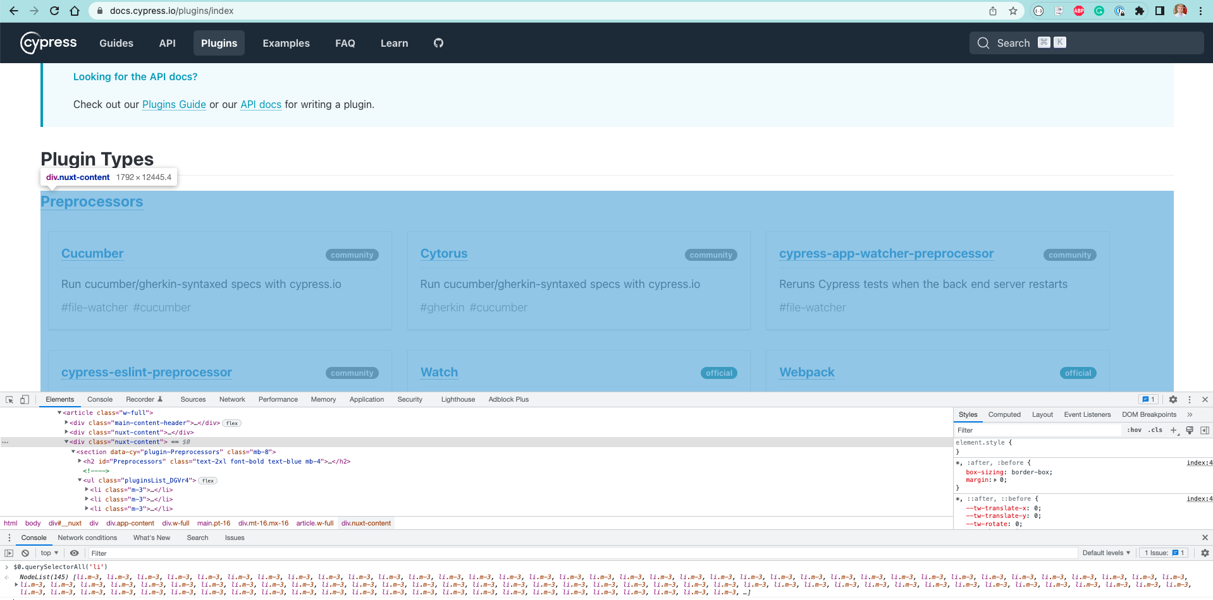Expand the margin shorthand property triangle
The height and width of the screenshot is (600, 1213).
pyautogui.click(x=995, y=480)
